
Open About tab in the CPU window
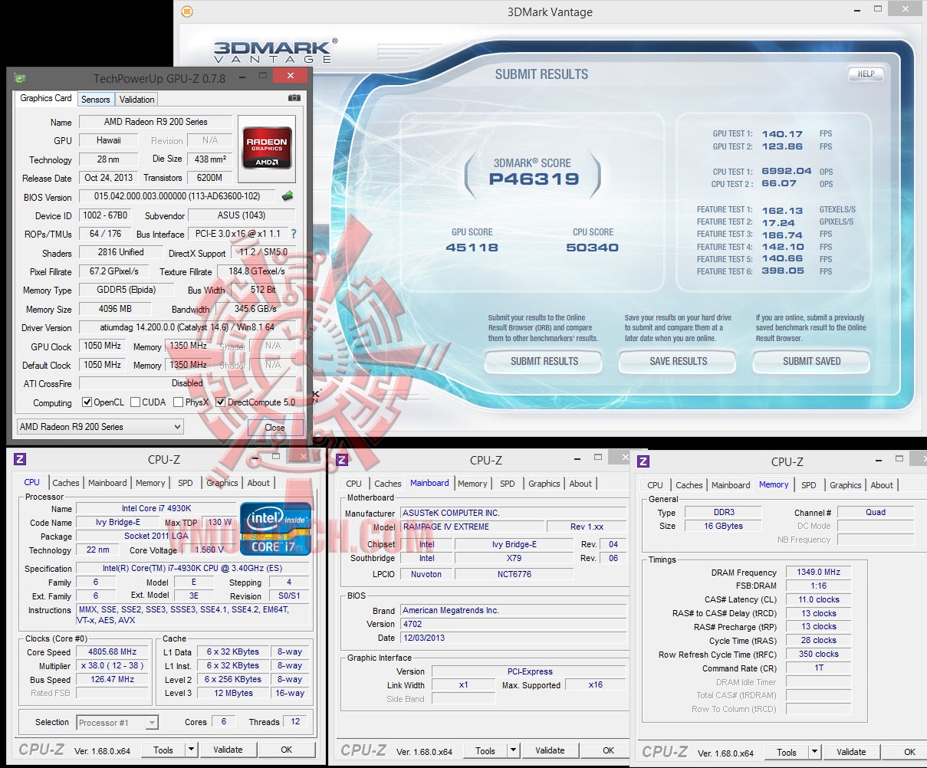[258, 483]
